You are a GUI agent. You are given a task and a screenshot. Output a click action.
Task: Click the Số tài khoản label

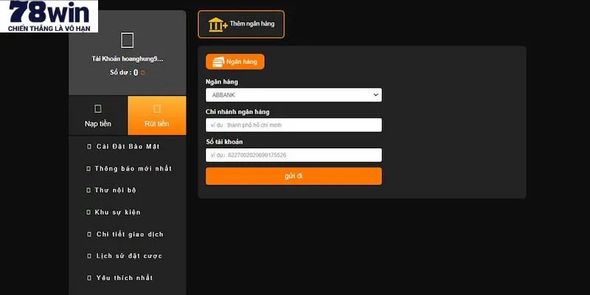pyautogui.click(x=224, y=142)
